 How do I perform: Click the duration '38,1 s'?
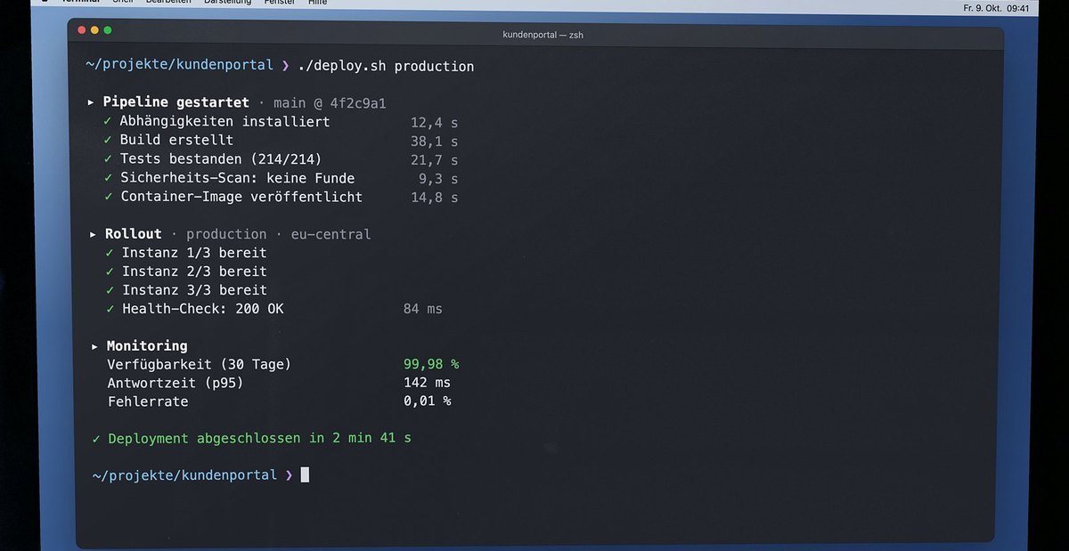434,142
